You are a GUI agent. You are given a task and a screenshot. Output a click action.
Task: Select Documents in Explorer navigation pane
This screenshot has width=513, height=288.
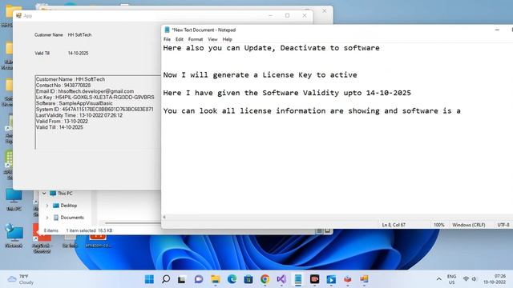click(x=72, y=218)
